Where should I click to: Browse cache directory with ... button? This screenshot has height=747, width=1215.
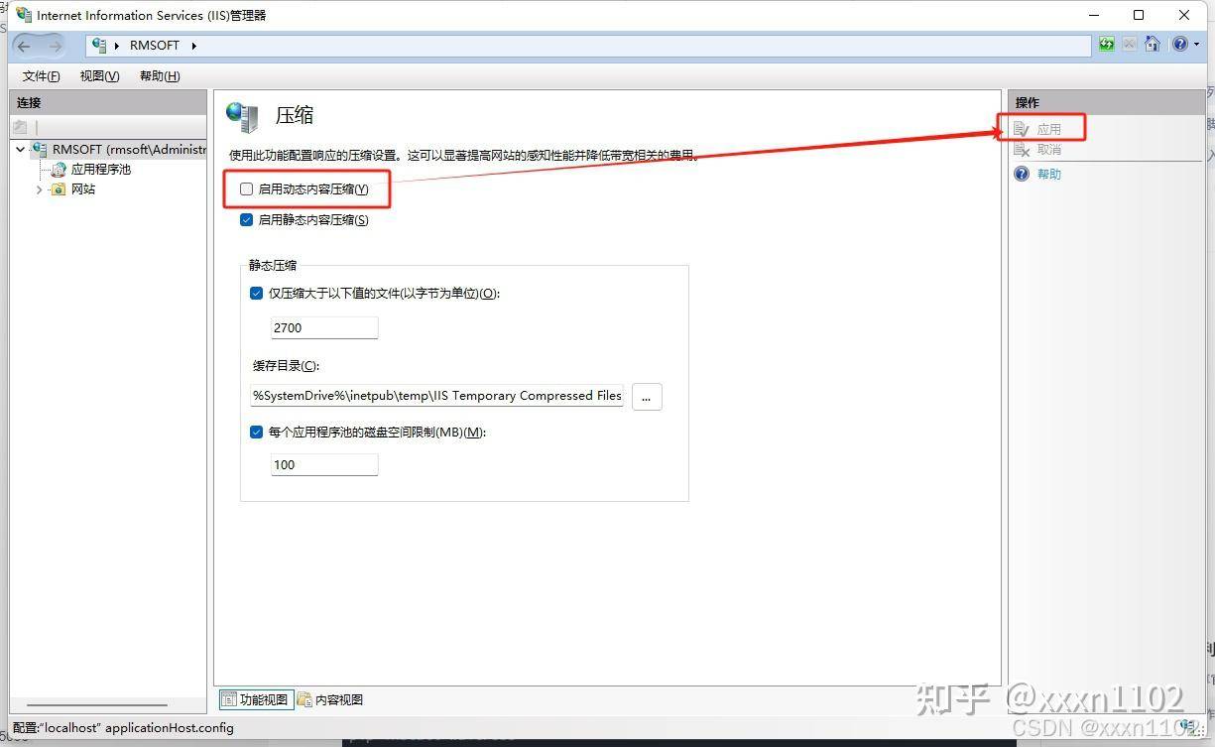(647, 396)
